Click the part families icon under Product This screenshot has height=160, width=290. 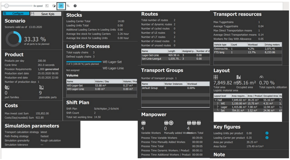7,87
